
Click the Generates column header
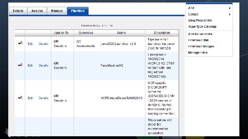pyautogui.click(x=86, y=33)
